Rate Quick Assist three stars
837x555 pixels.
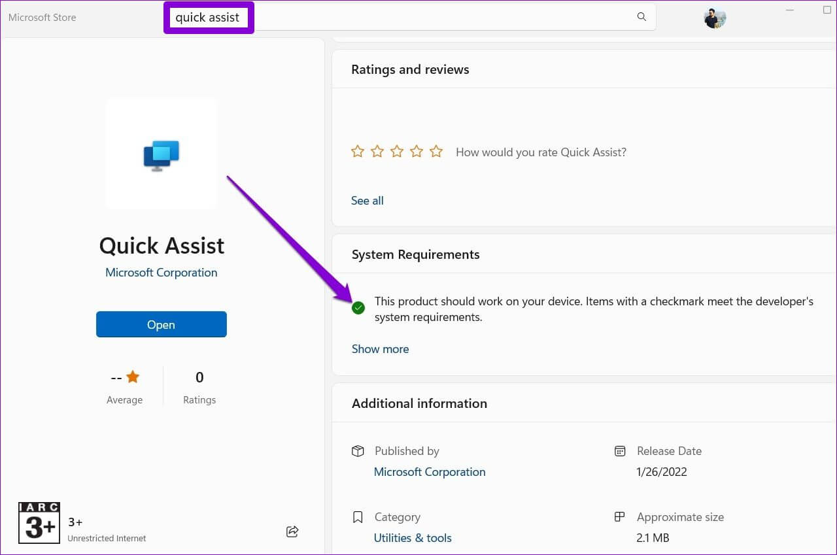pos(397,152)
